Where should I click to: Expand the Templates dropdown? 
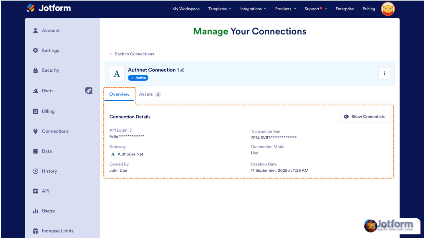point(220,9)
